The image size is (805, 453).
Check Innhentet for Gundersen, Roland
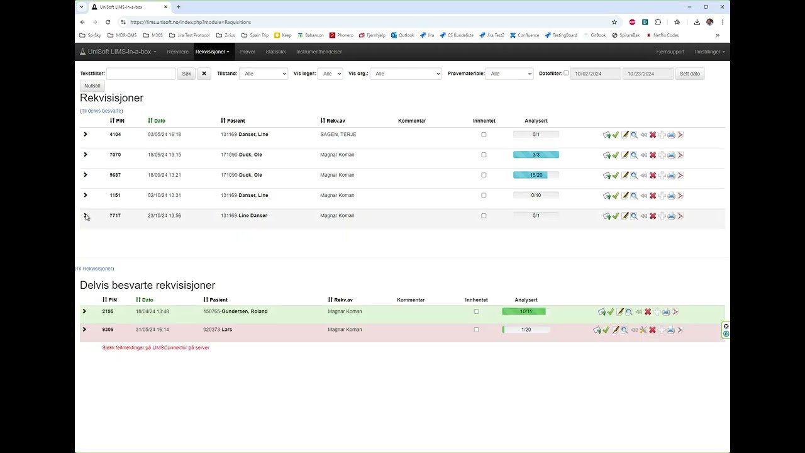(476, 311)
